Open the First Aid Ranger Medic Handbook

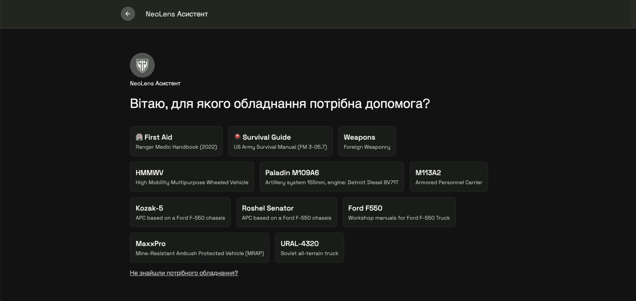click(x=176, y=141)
